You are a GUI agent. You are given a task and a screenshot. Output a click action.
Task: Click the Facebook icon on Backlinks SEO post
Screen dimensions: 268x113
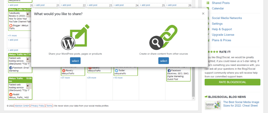point(169,70)
